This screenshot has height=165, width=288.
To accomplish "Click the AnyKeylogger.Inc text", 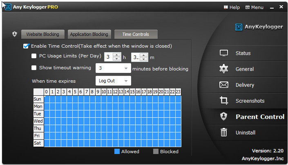I will [263, 158].
